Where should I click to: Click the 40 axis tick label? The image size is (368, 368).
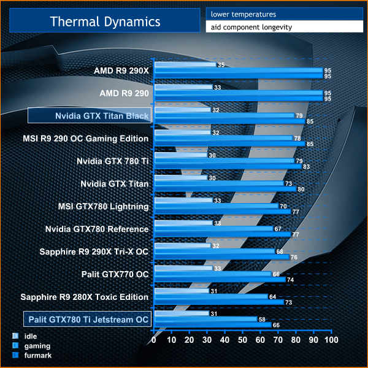tap(224, 340)
